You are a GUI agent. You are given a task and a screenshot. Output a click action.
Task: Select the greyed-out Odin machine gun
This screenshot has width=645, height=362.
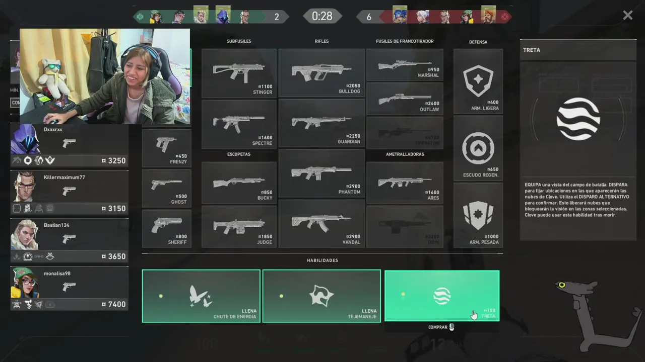(x=405, y=226)
